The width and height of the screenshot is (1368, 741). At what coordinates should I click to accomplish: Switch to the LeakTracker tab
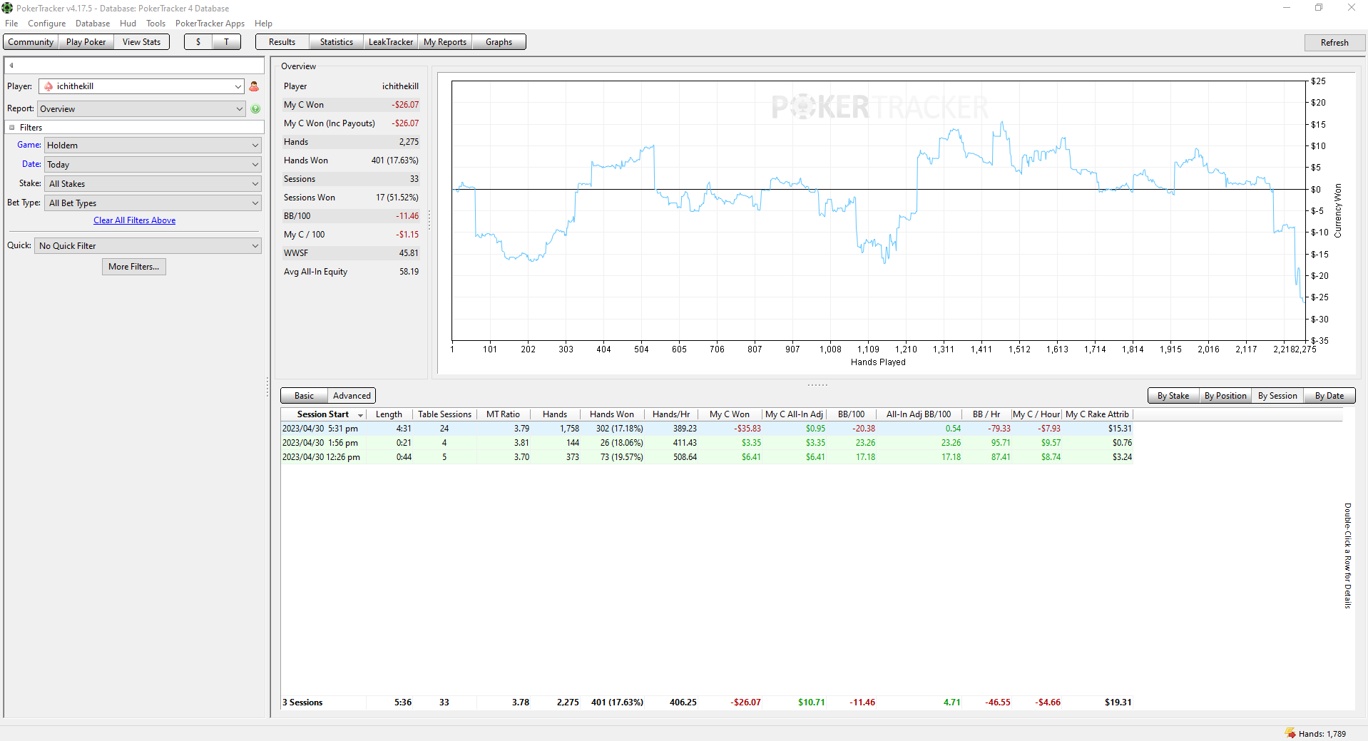[x=390, y=42]
